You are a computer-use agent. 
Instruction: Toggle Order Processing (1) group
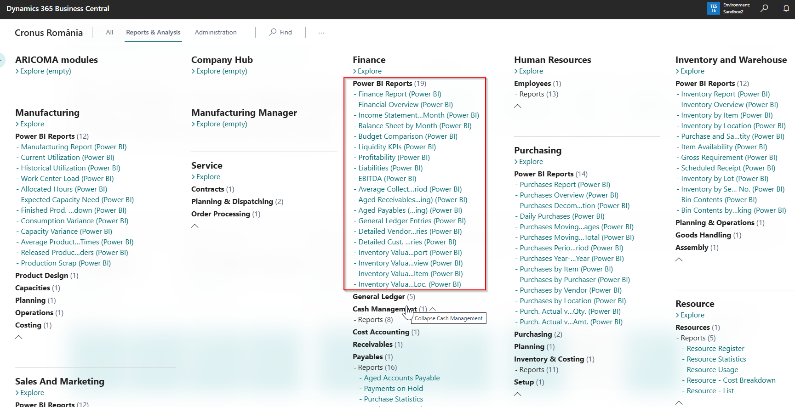pyautogui.click(x=226, y=214)
